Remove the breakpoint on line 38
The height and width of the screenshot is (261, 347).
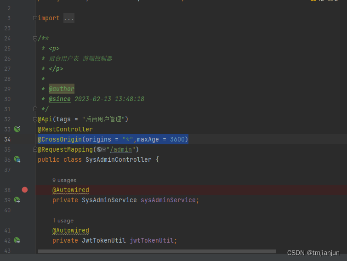click(25, 190)
